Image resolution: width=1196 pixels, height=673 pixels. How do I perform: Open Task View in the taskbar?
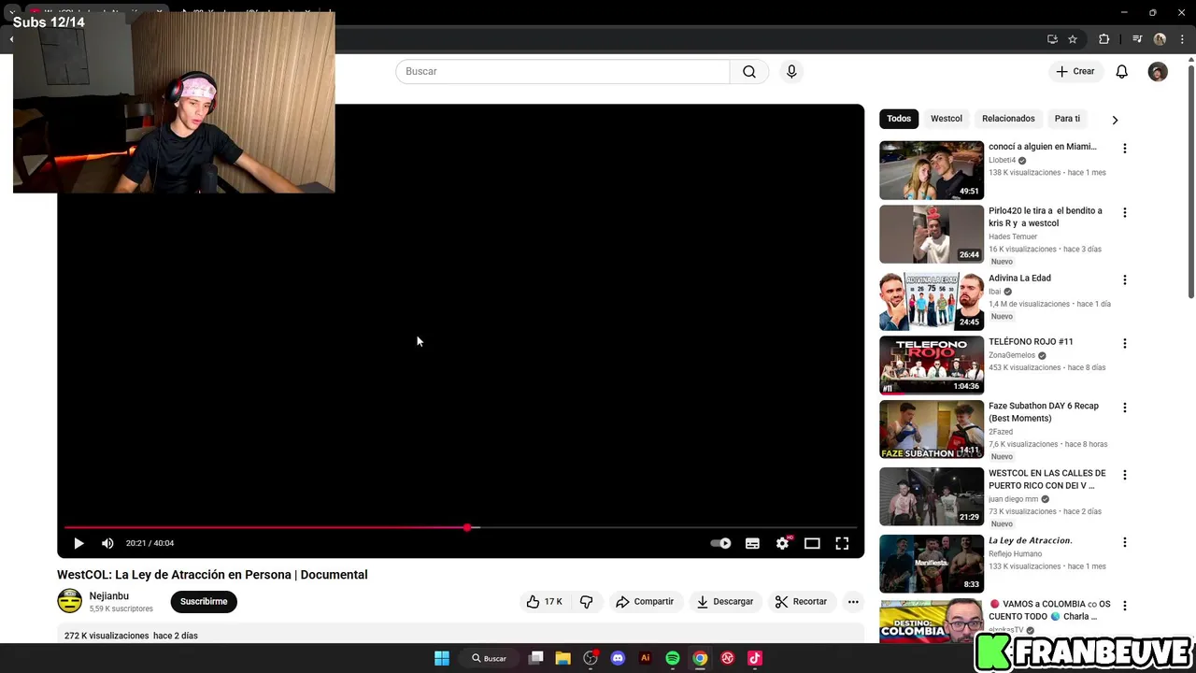tap(536, 658)
